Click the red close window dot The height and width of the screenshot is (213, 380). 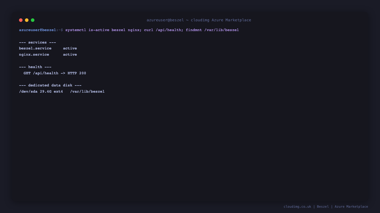tap(21, 20)
